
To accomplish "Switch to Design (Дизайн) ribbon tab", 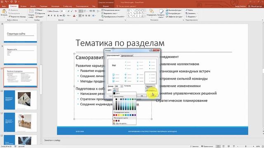I will click(x=33, y=6).
